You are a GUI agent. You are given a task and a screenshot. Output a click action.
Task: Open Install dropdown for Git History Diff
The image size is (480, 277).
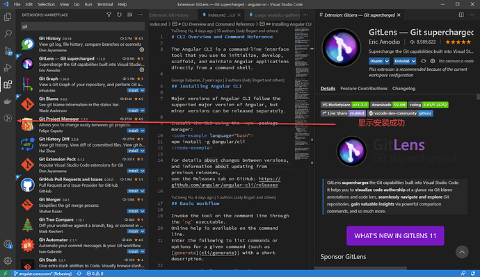tap(143, 151)
